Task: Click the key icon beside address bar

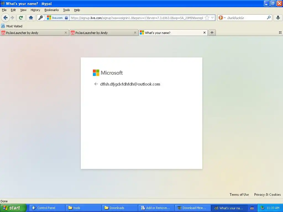Action: click(41, 18)
